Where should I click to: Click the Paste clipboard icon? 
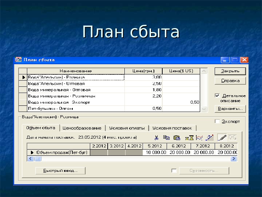click(177, 138)
